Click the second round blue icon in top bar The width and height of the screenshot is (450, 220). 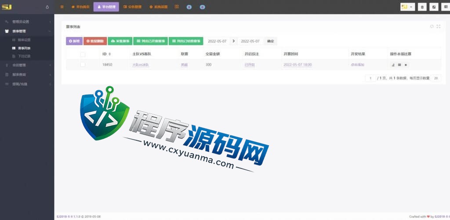pyautogui.click(x=202, y=7)
